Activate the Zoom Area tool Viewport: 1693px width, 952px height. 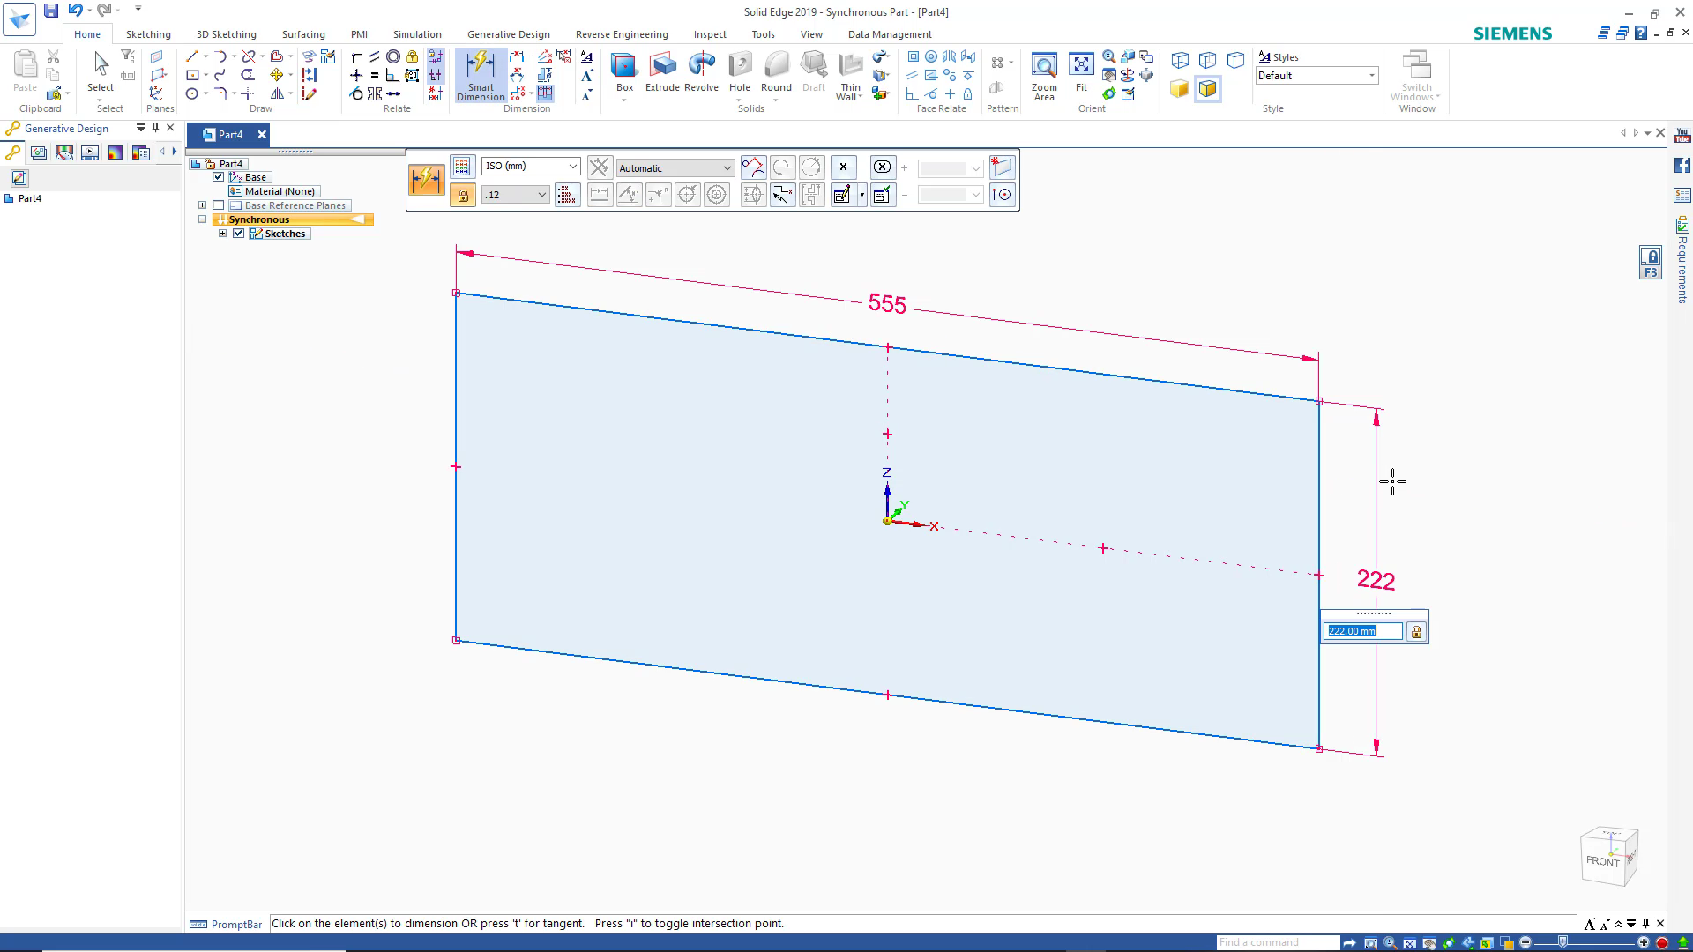[x=1044, y=71]
